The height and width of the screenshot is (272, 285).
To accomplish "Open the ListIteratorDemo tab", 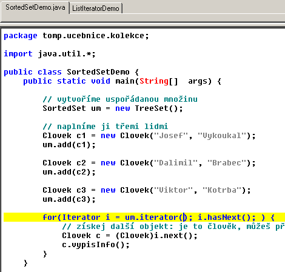I will point(96,8).
